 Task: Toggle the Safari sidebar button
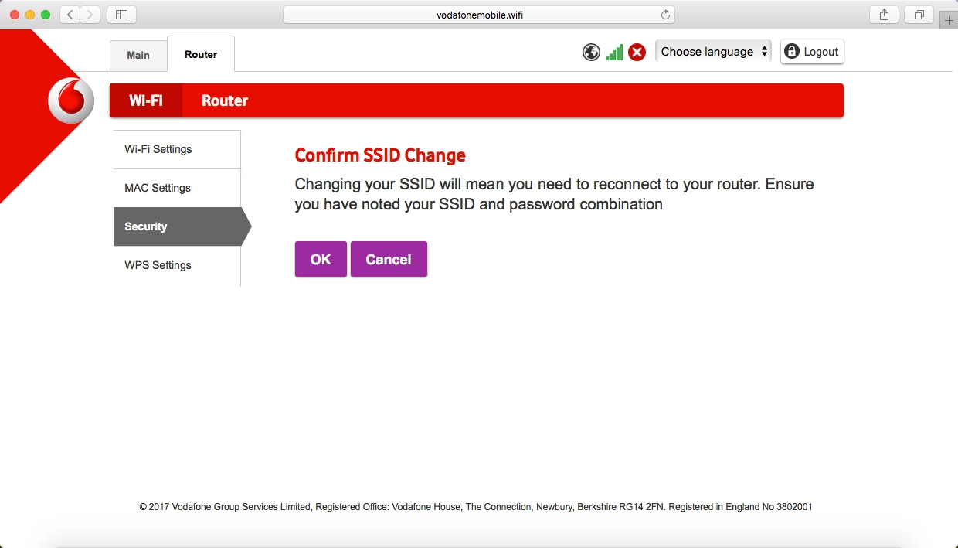point(121,15)
